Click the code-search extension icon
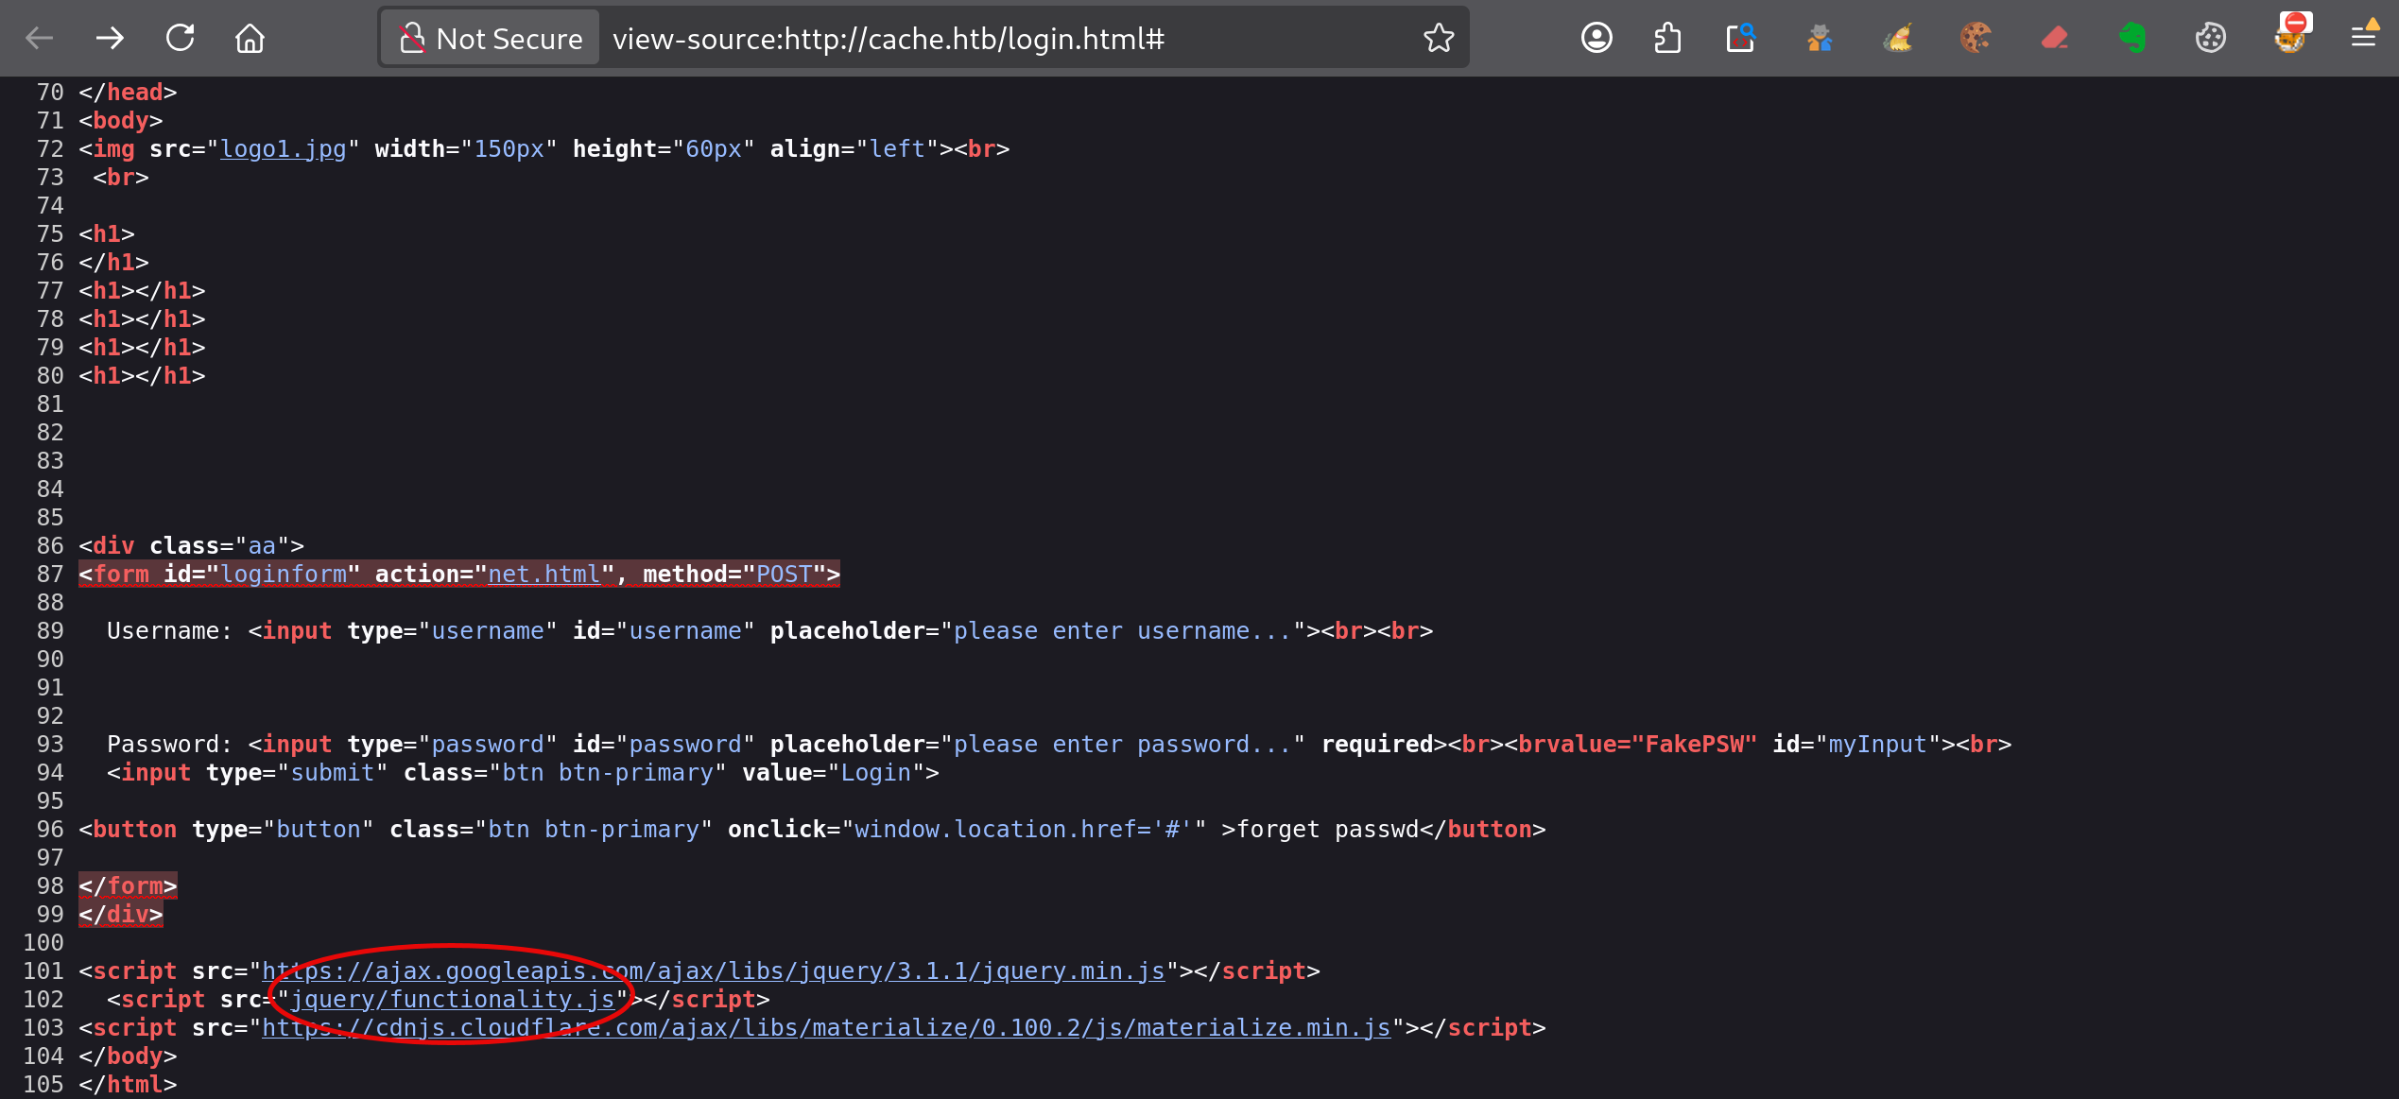The width and height of the screenshot is (2399, 1099). [x=1740, y=39]
